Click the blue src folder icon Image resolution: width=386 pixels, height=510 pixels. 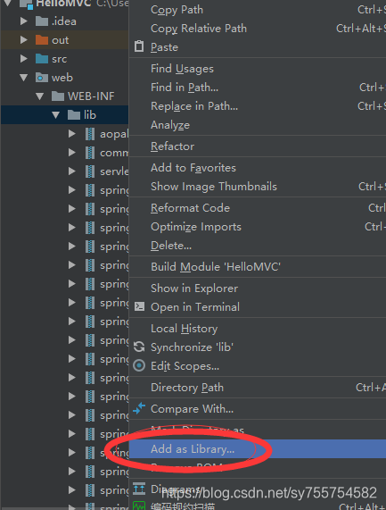pyautogui.click(x=42, y=59)
